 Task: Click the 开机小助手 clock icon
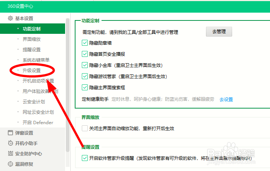point(10,143)
